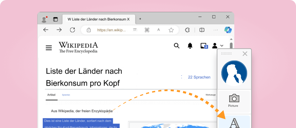
Task: Maximize the browser window
Action: [x=214, y=17]
